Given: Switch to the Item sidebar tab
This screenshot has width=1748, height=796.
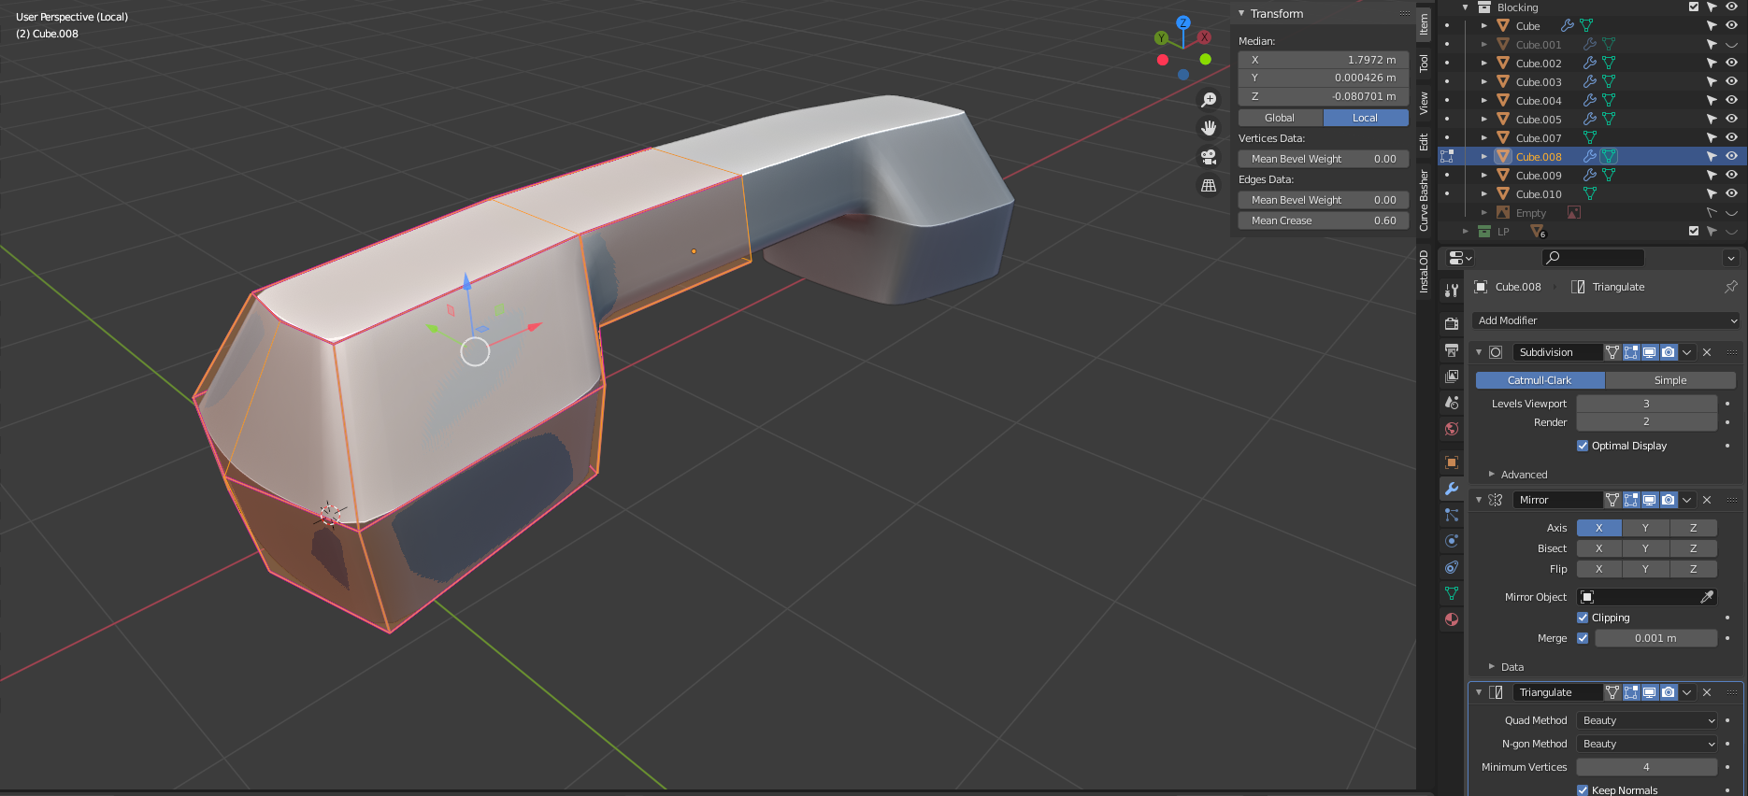Looking at the screenshot, I should tap(1424, 22).
